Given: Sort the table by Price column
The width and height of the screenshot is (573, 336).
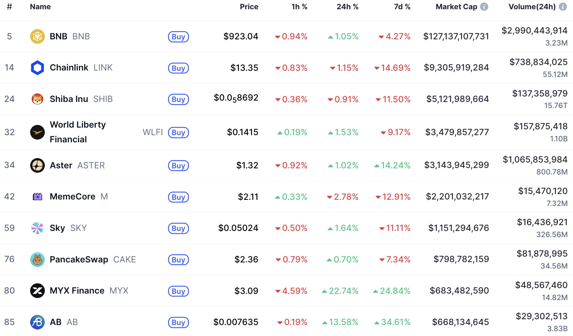Looking at the screenshot, I should [x=249, y=7].
